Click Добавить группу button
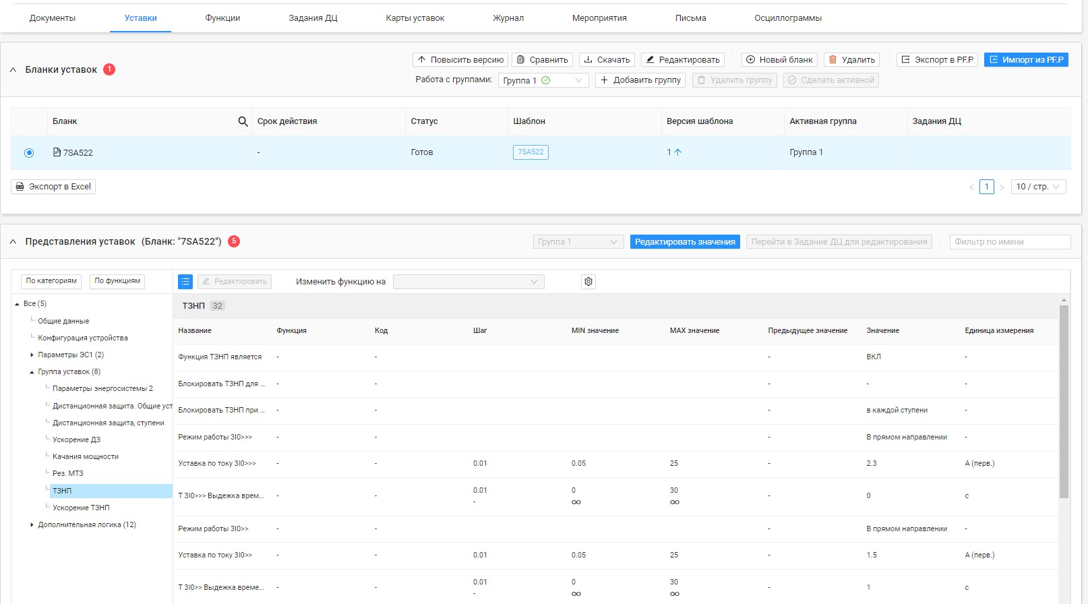The image size is (1088, 604). (x=640, y=80)
